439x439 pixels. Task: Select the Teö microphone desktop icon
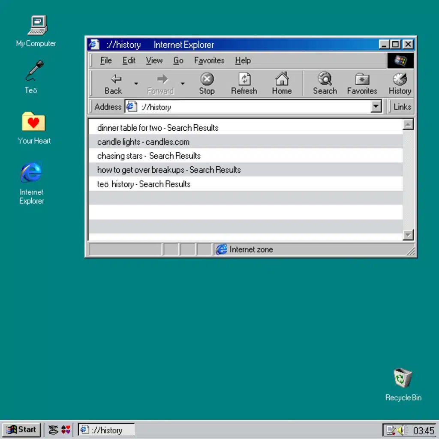(34, 71)
